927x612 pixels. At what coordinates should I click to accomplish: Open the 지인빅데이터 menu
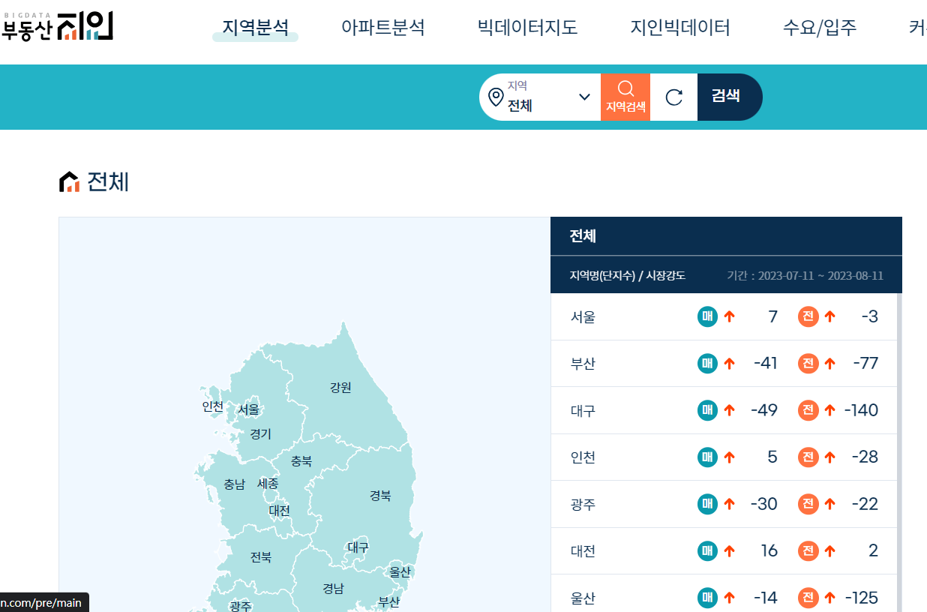point(680,26)
